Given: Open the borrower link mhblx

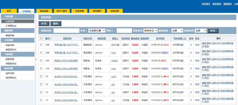Looking at the screenshot, I should click(115, 61).
